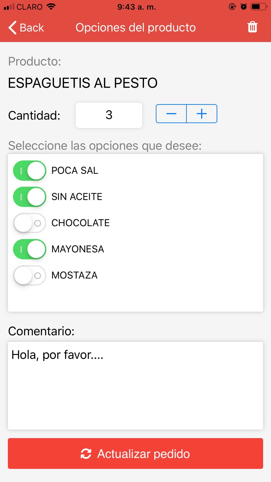Decrease quantity with the minus button
This screenshot has width=271, height=482.
point(171,114)
